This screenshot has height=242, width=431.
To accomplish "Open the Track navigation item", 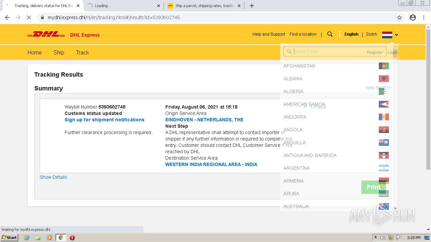I will (x=82, y=52).
